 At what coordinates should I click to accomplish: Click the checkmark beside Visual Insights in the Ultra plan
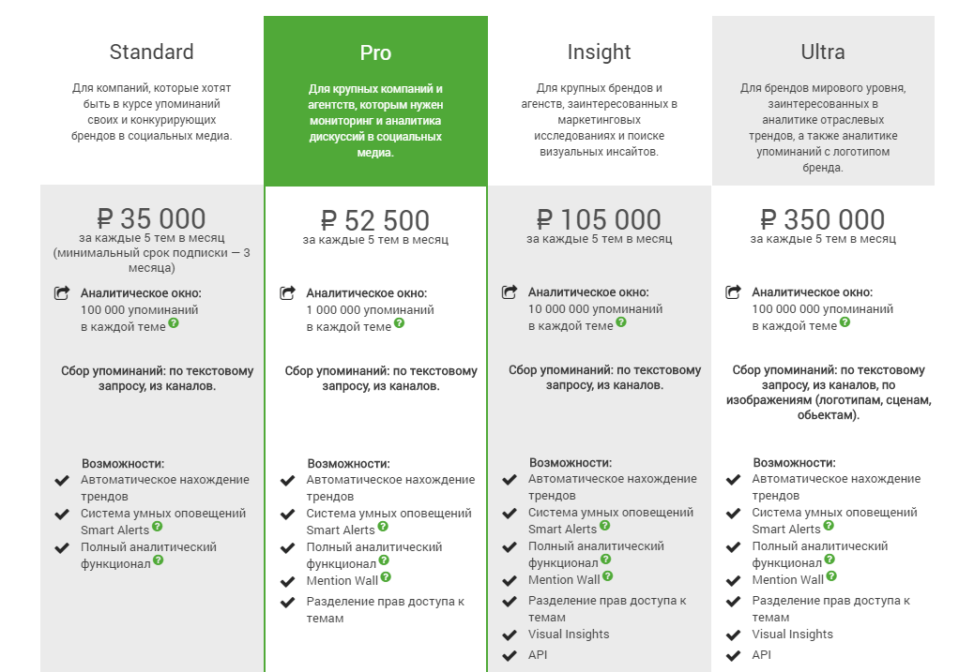tap(734, 635)
